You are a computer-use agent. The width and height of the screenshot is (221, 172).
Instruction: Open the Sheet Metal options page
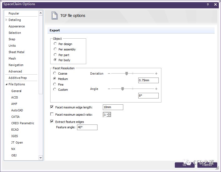pos(16,52)
